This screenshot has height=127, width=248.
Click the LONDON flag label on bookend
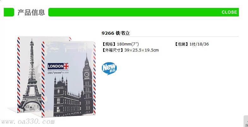click(58, 66)
